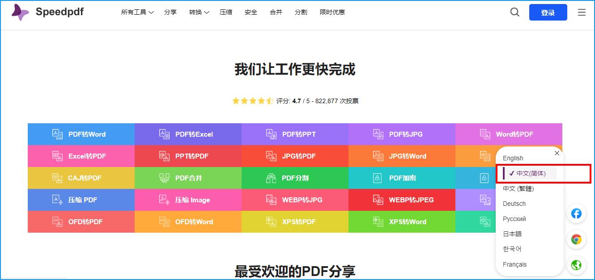The image size is (595, 280).
Task: Open the hamburger menu
Action: [582, 12]
